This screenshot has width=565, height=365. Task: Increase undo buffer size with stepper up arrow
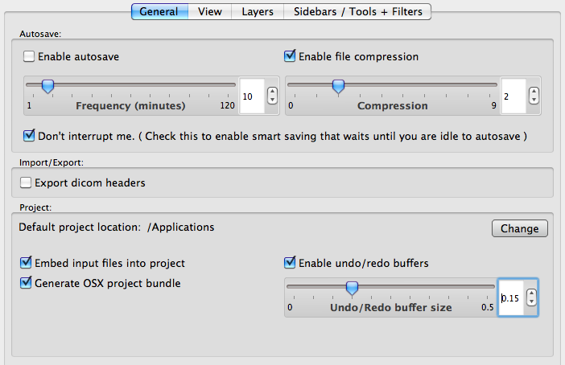pyautogui.click(x=531, y=293)
